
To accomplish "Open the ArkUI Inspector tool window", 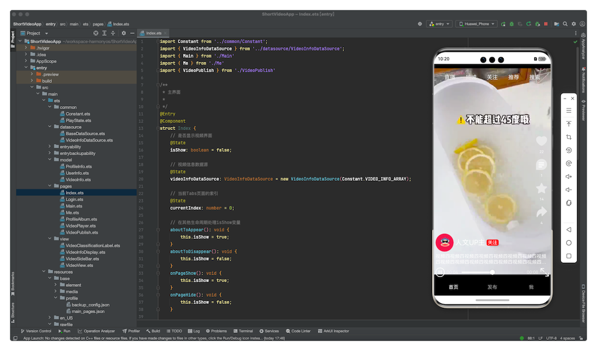I will [x=333, y=331].
